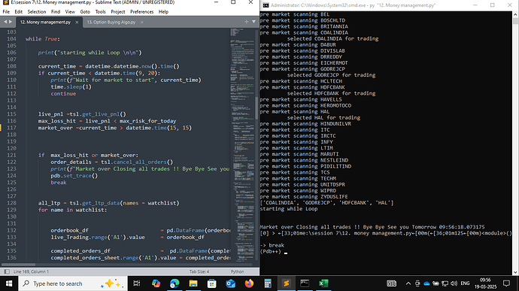Open Firefox from the taskbar
This screenshot has width=519, height=291.
coord(249,283)
